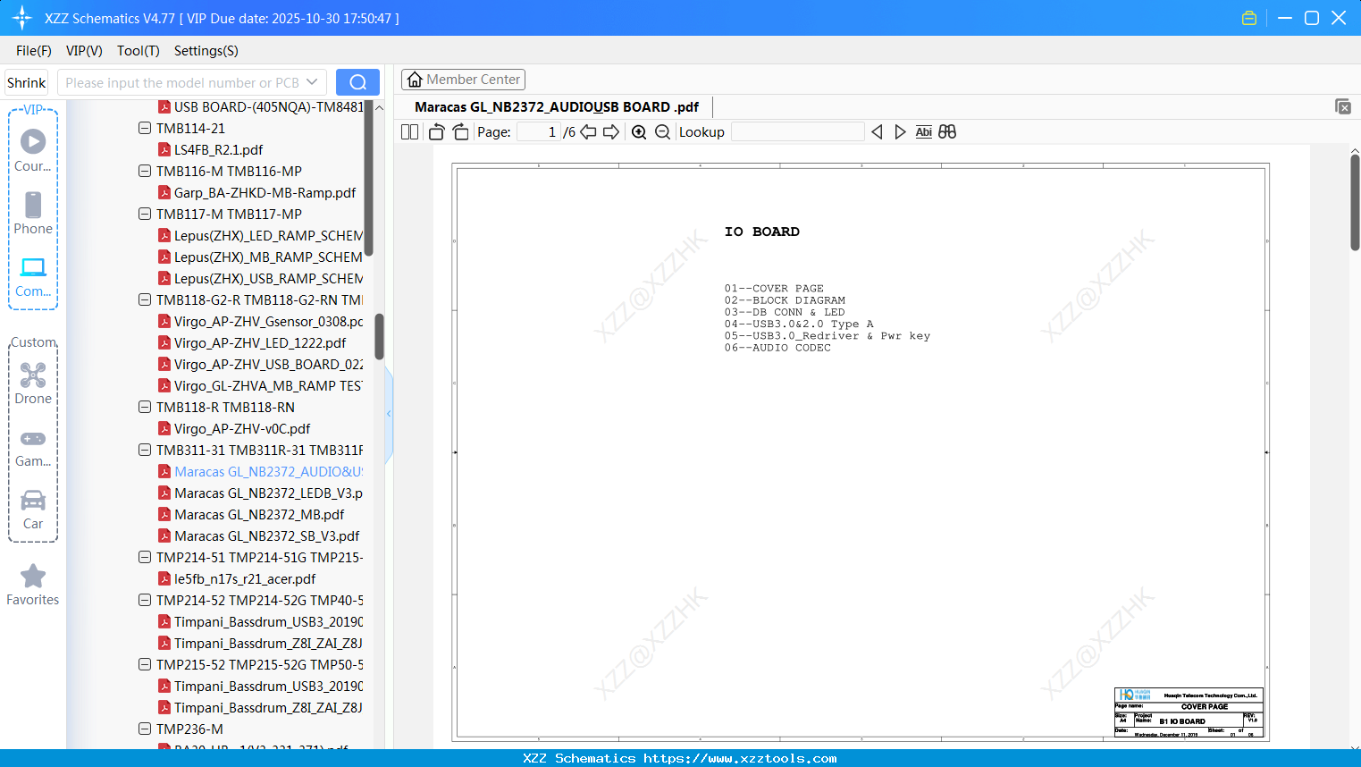Image resolution: width=1361 pixels, height=767 pixels.
Task: Select the Computer category
Action: tap(33, 276)
